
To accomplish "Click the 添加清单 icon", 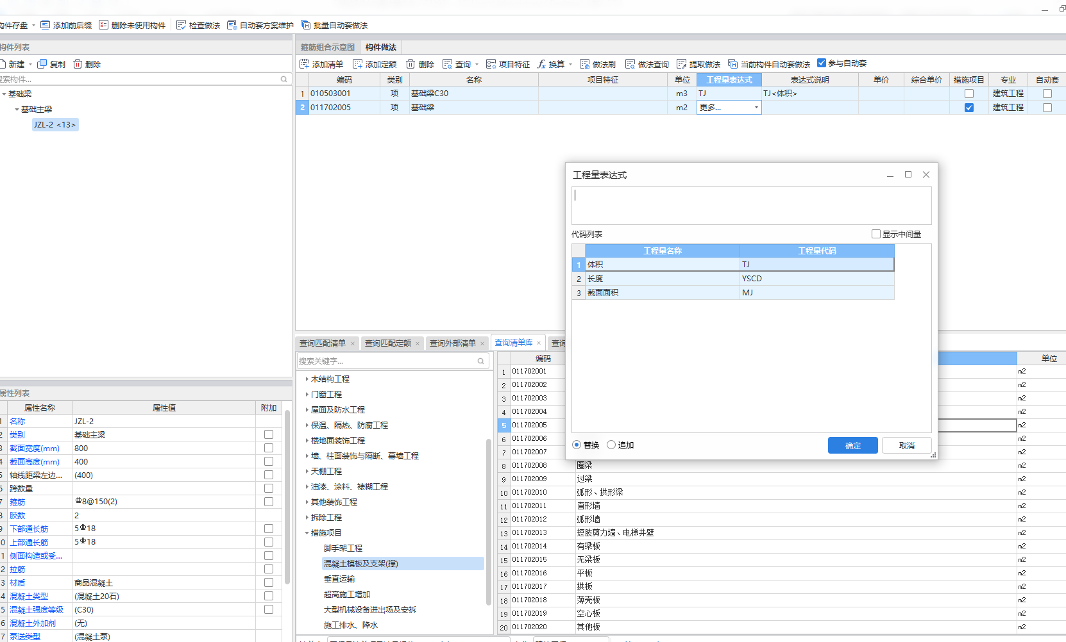I will 305,64.
